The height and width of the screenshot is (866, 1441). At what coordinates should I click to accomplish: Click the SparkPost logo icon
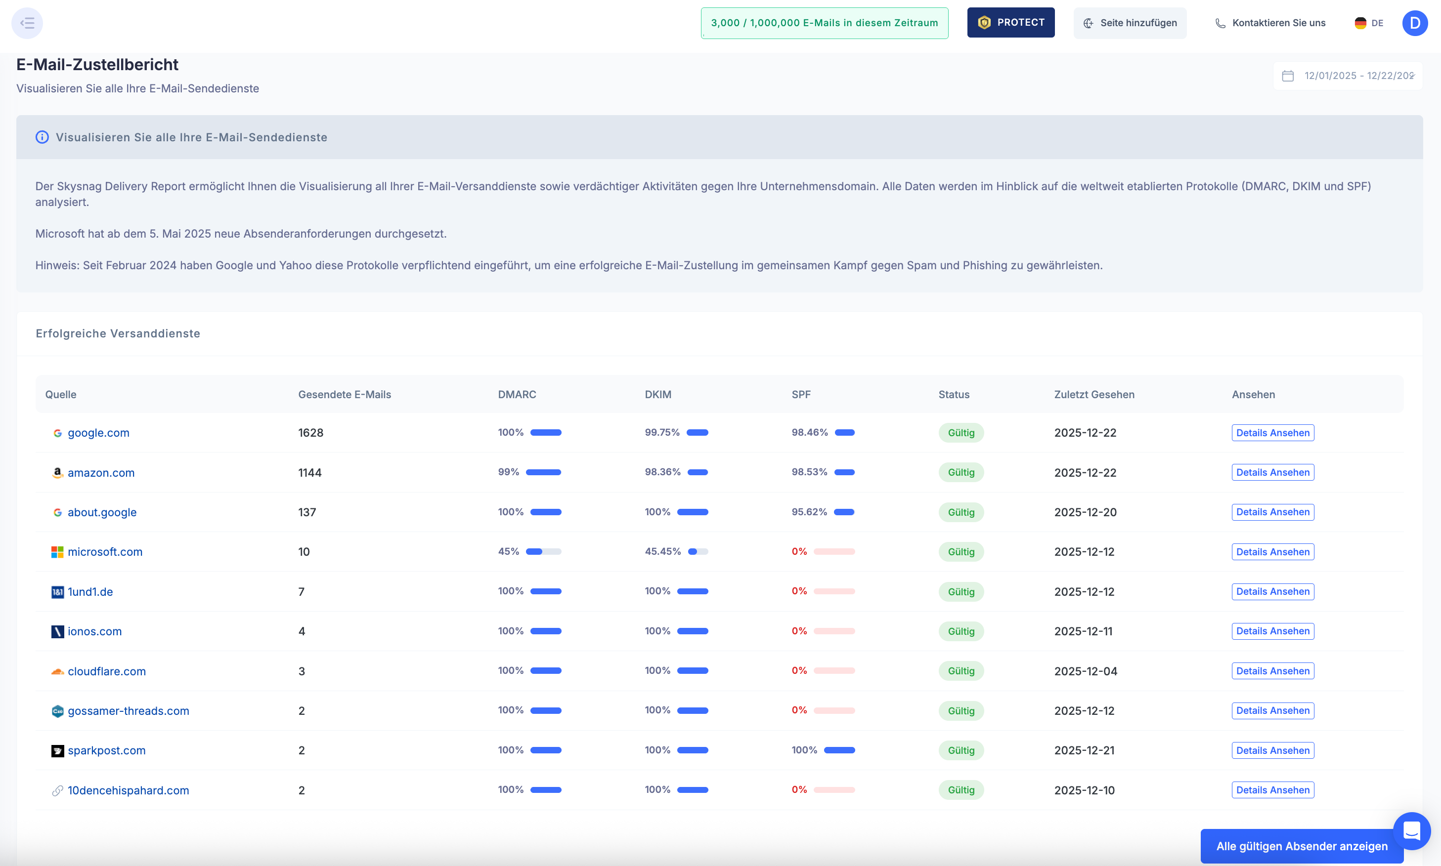57,751
